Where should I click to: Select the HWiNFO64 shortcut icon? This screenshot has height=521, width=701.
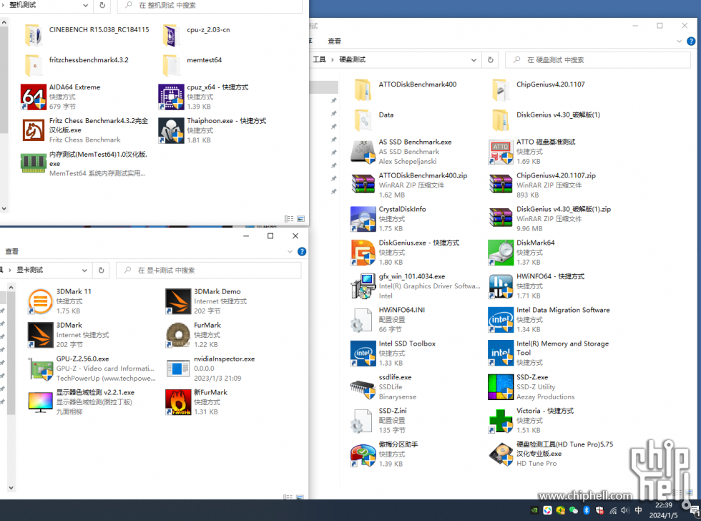[501, 286]
